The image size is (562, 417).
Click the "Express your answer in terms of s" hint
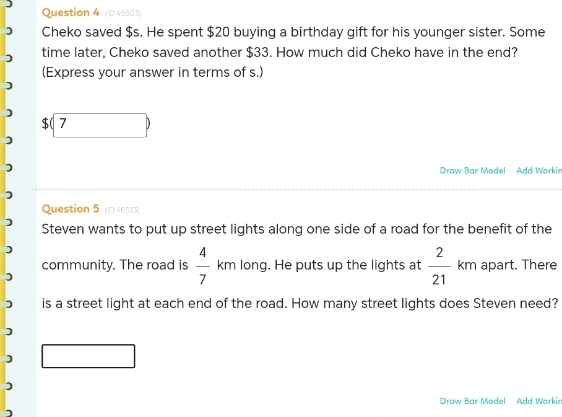[152, 72]
